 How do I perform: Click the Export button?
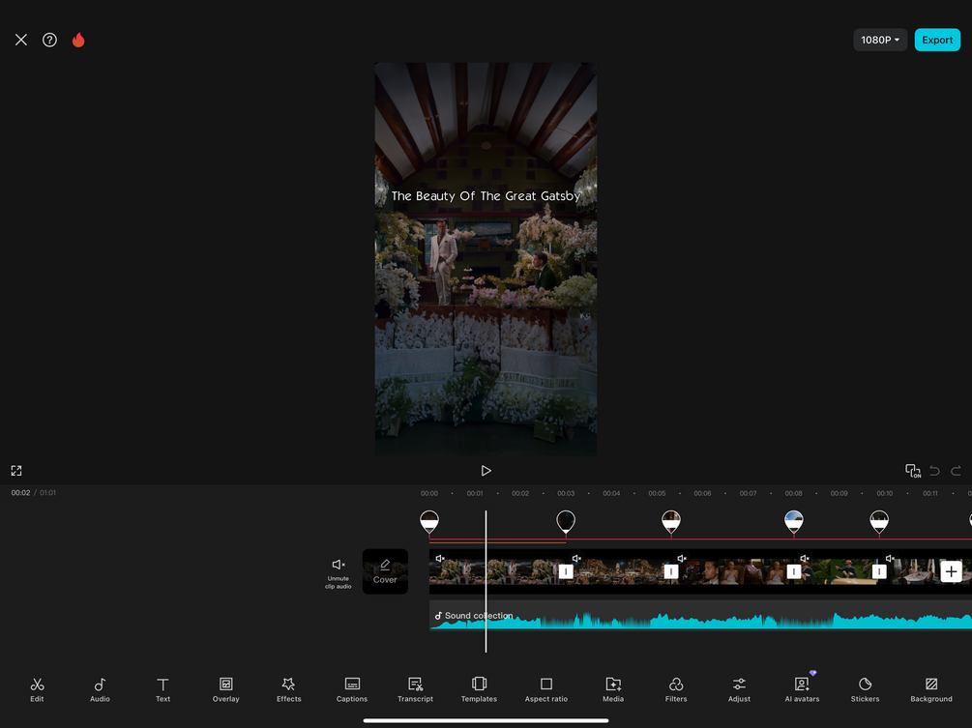point(937,40)
